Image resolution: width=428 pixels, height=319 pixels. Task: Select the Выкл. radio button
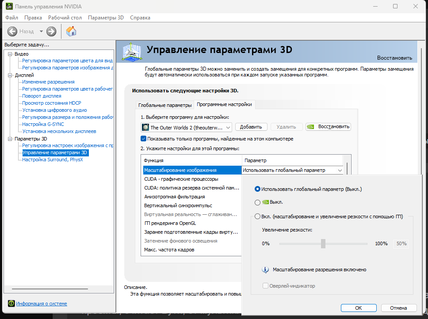[x=257, y=202]
